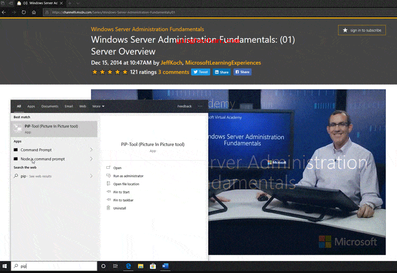Image resolution: width=397 pixels, height=273 pixels.
Task: Choose Run as administrator
Action: pos(128,176)
